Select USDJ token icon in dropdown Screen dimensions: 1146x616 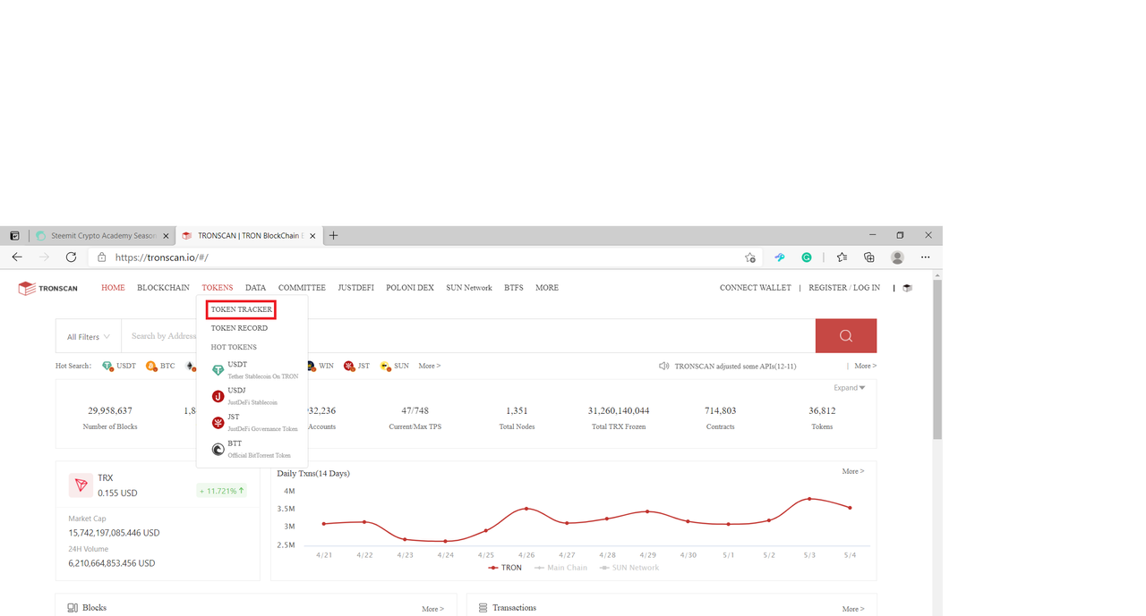pos(218,396)
